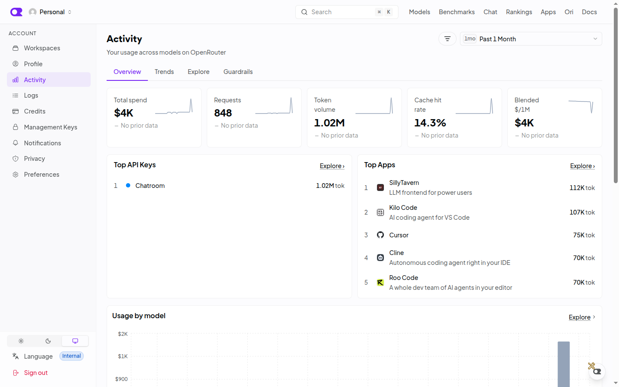This screenshot has height=387, width=619.
Task: Select system theme mode
Action: (x=75, y=341)
